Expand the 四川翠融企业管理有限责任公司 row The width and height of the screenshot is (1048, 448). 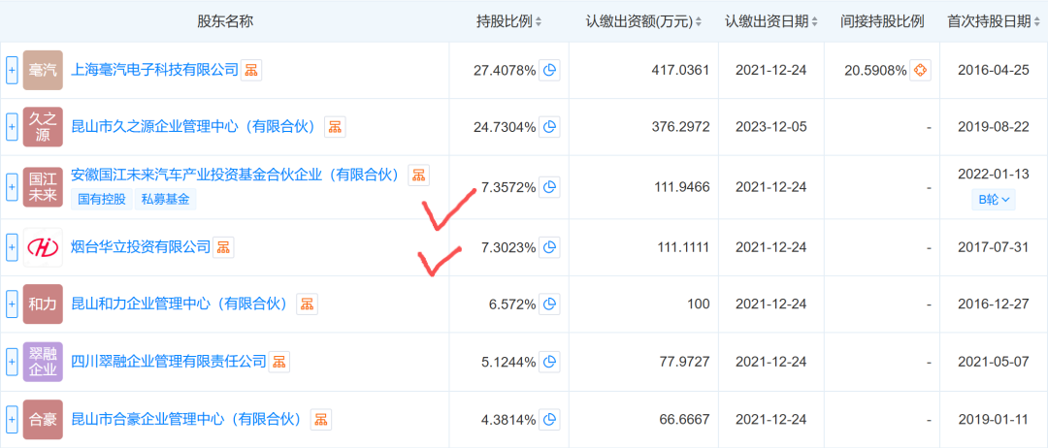12,362
